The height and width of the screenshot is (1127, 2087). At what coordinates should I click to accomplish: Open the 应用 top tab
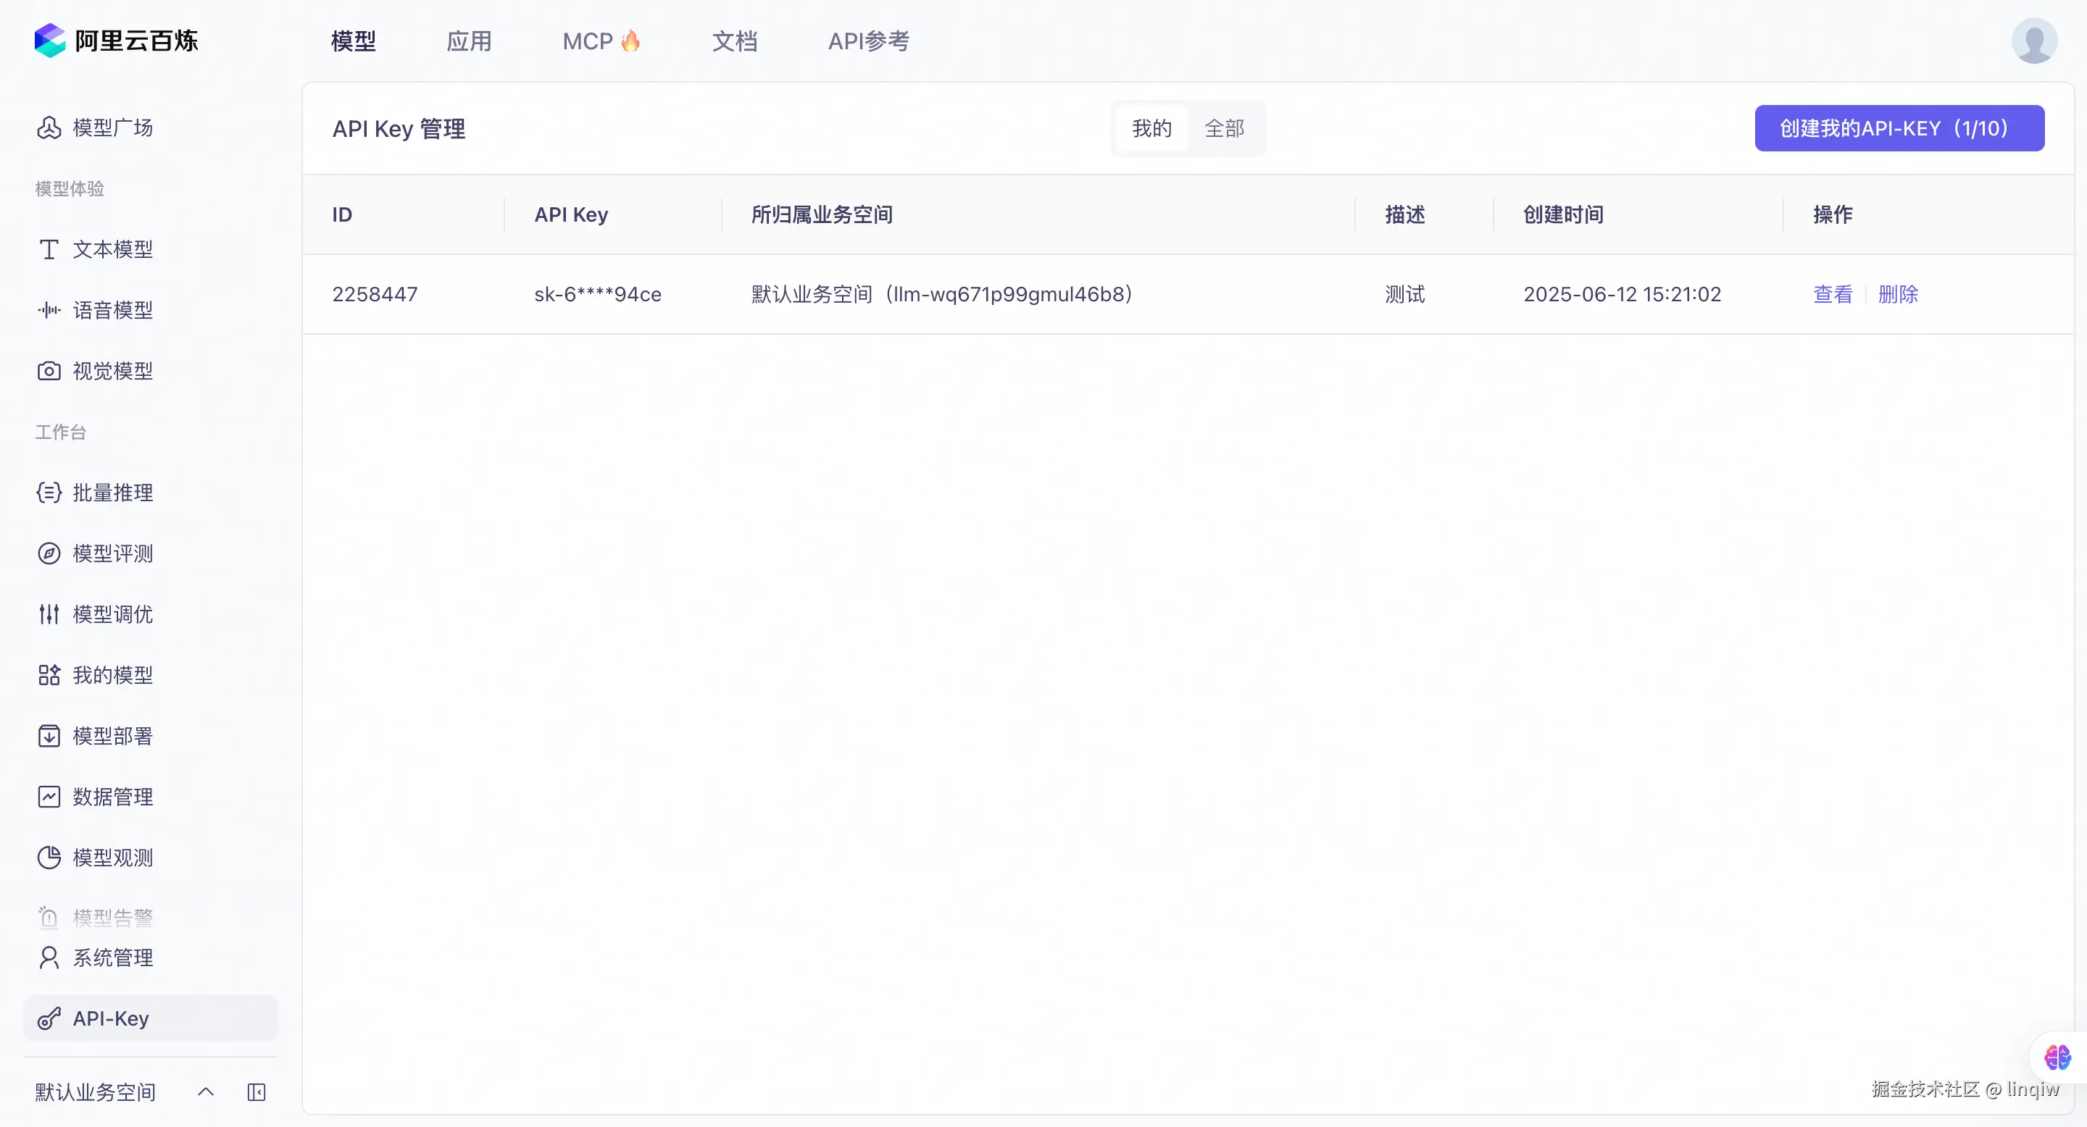(469, 41)
